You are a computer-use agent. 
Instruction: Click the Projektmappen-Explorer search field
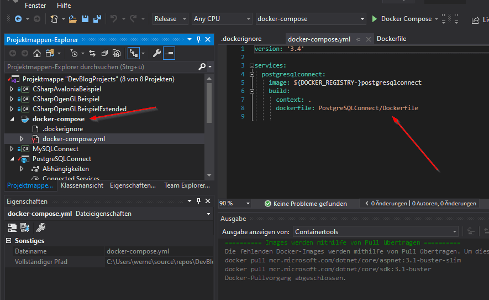[102, 67]
